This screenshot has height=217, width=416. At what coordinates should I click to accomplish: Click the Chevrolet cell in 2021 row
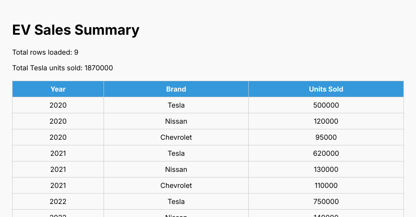176,185
